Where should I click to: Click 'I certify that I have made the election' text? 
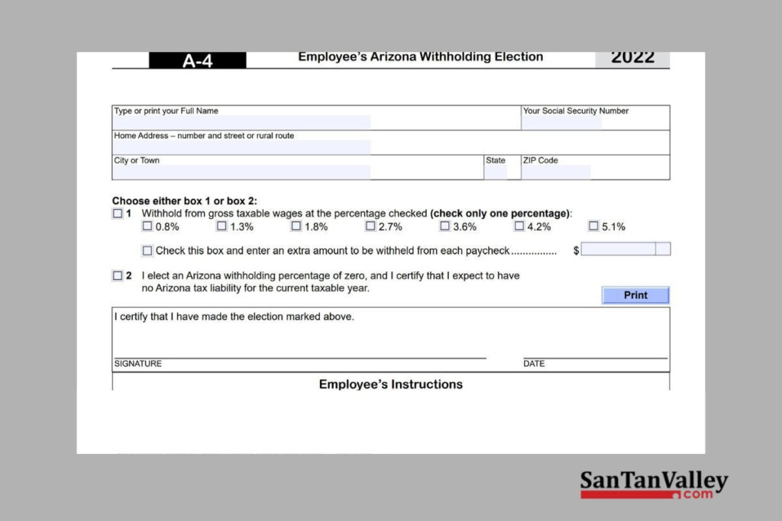click(234, 317)
